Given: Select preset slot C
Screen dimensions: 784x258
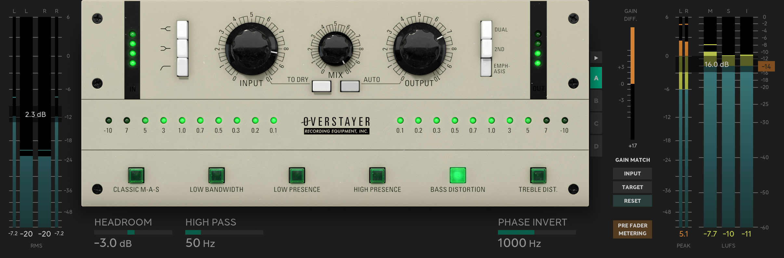Looking at the screenshot, I should 596,123.
